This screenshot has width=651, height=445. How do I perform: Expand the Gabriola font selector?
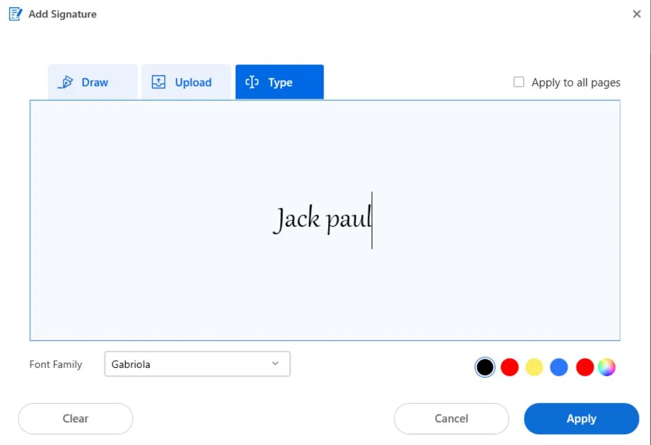pyautogui.click(x=197, y=364)
